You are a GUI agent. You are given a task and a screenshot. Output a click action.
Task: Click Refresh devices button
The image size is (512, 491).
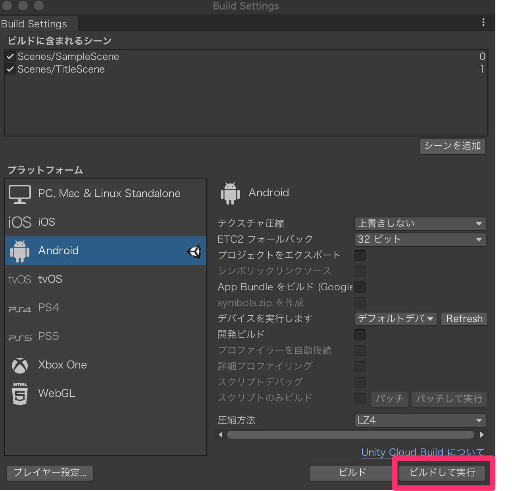464,319
